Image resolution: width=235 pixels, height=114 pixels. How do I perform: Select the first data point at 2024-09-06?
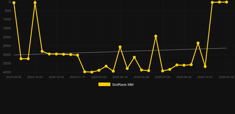tap(14, 3)
